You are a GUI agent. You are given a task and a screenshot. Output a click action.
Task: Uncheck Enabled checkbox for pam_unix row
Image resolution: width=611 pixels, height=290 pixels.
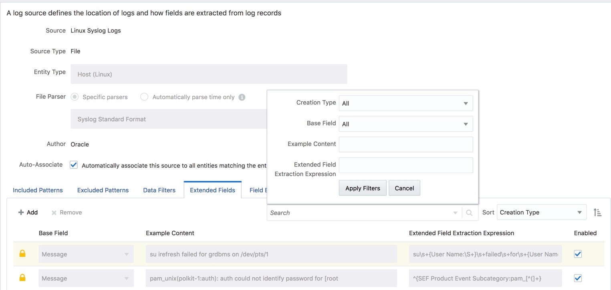point(578,278)
